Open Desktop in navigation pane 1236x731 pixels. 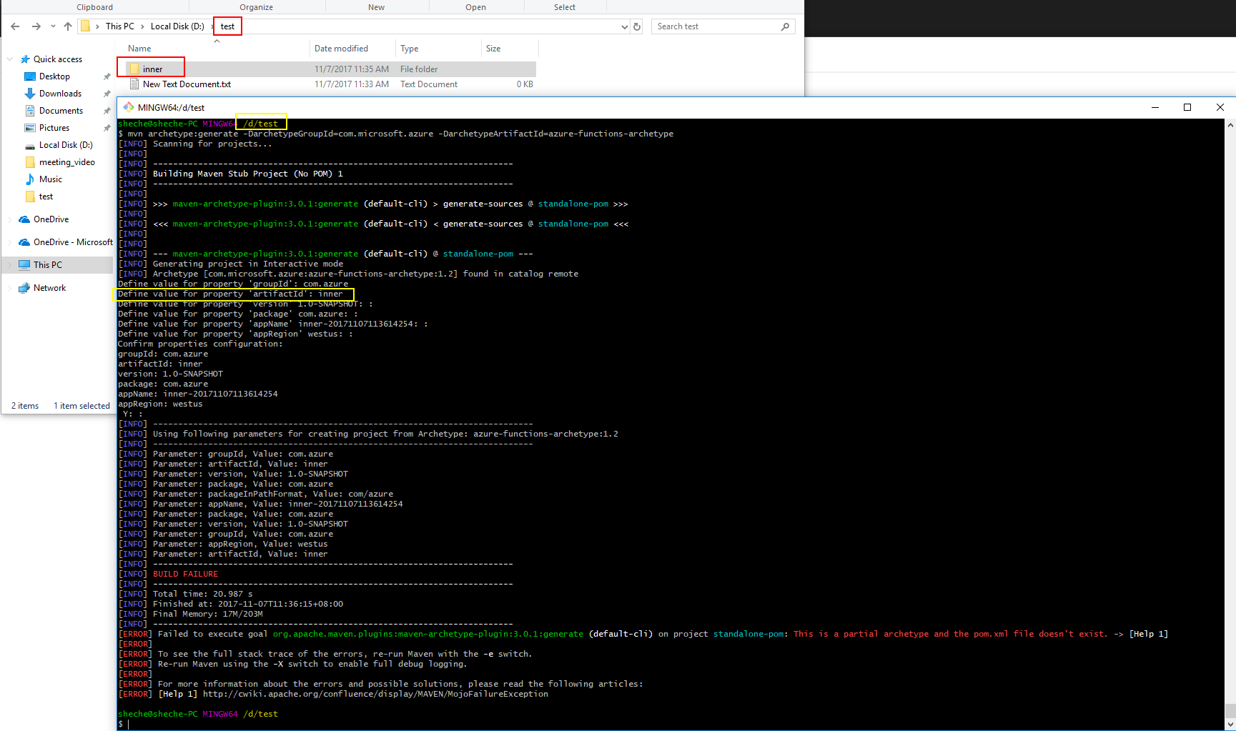(x=54, y=76)
